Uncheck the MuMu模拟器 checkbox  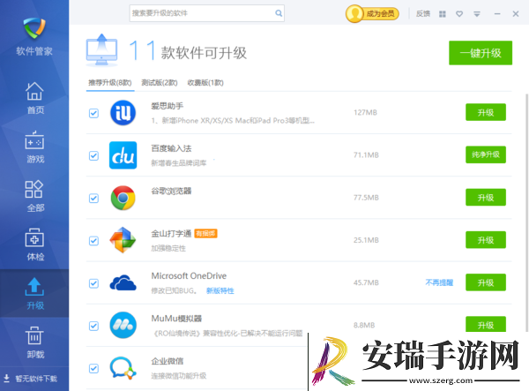(x=93, y=326)
